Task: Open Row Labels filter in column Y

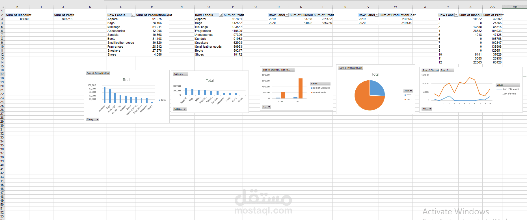Action: point(456,15)
